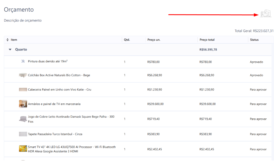The height and width of the screenshot is (167, 274).
Task: Click the expand/collapse all icon beside Item
Action: 8,40
